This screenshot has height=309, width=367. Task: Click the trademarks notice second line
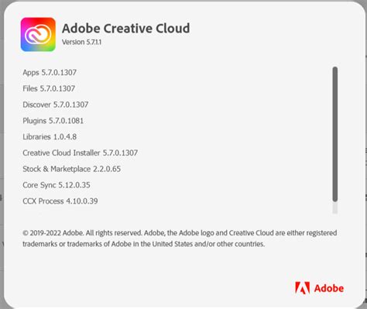143,244
